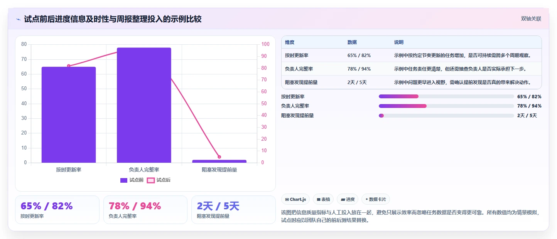Viewport: 557px width, 239px height.
Task: Select the Chart.js tag chip
Action: click(x=295, y=199)
